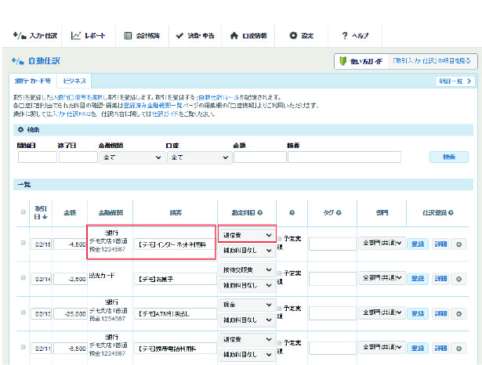The width and height of the screenshot is (482, 365).
Task: Enable 予定実現 checkbox in the -25,000 row
Action: tap(280, 308)
